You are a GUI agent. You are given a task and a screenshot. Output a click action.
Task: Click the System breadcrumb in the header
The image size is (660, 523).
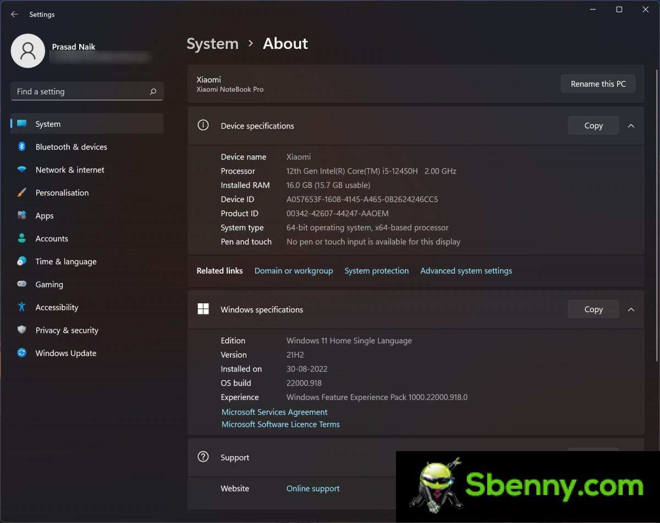(x=212, y=43)
